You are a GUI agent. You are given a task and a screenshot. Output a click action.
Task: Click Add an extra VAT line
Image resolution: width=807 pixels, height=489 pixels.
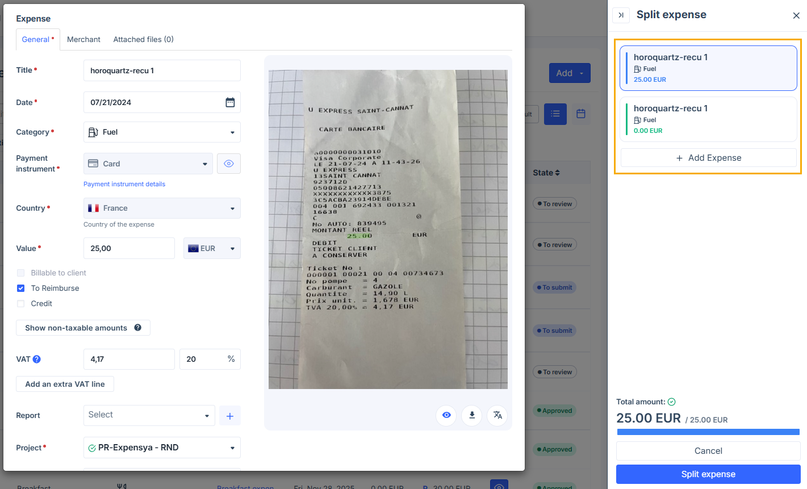pyautogui.click(x=65, y=384)
